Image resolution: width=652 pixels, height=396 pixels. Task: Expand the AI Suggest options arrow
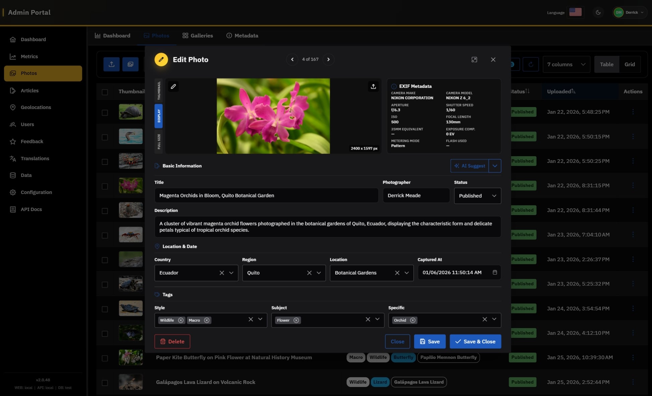(495, 166)
